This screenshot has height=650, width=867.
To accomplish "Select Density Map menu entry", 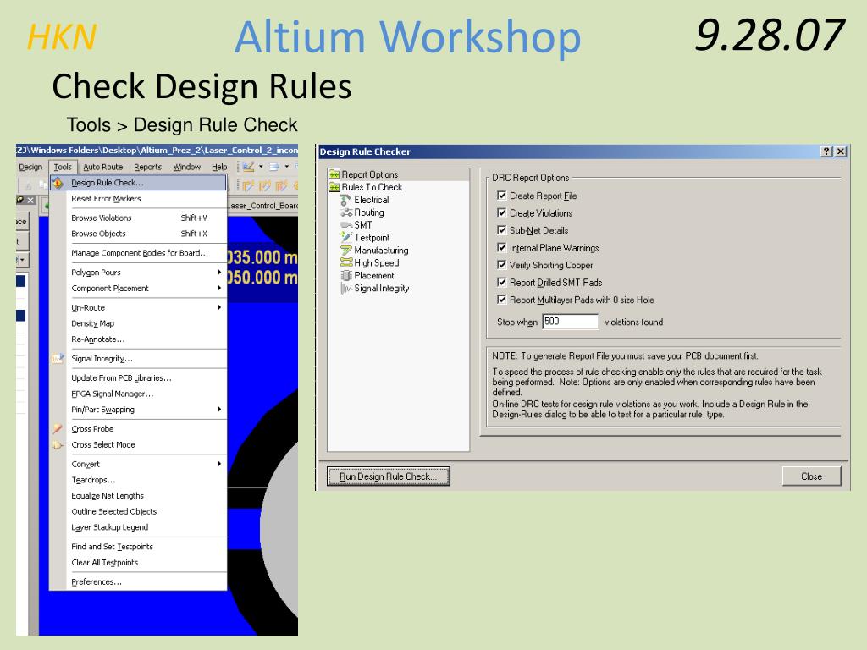I will 138,323.
